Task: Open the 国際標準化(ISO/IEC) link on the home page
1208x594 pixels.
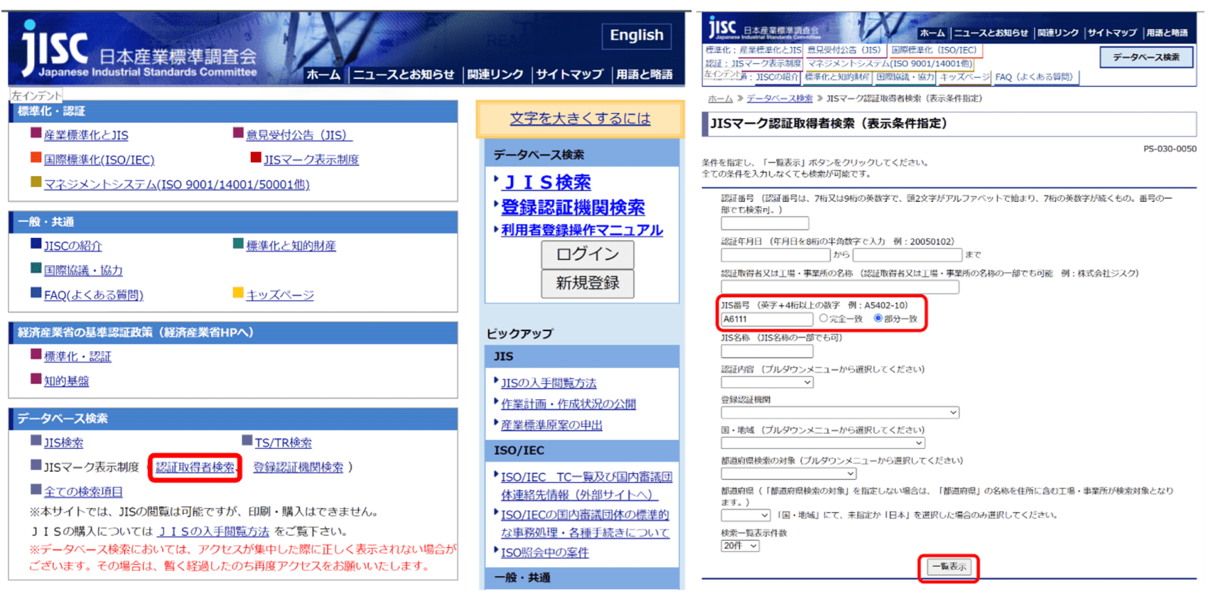Action: 99,160
